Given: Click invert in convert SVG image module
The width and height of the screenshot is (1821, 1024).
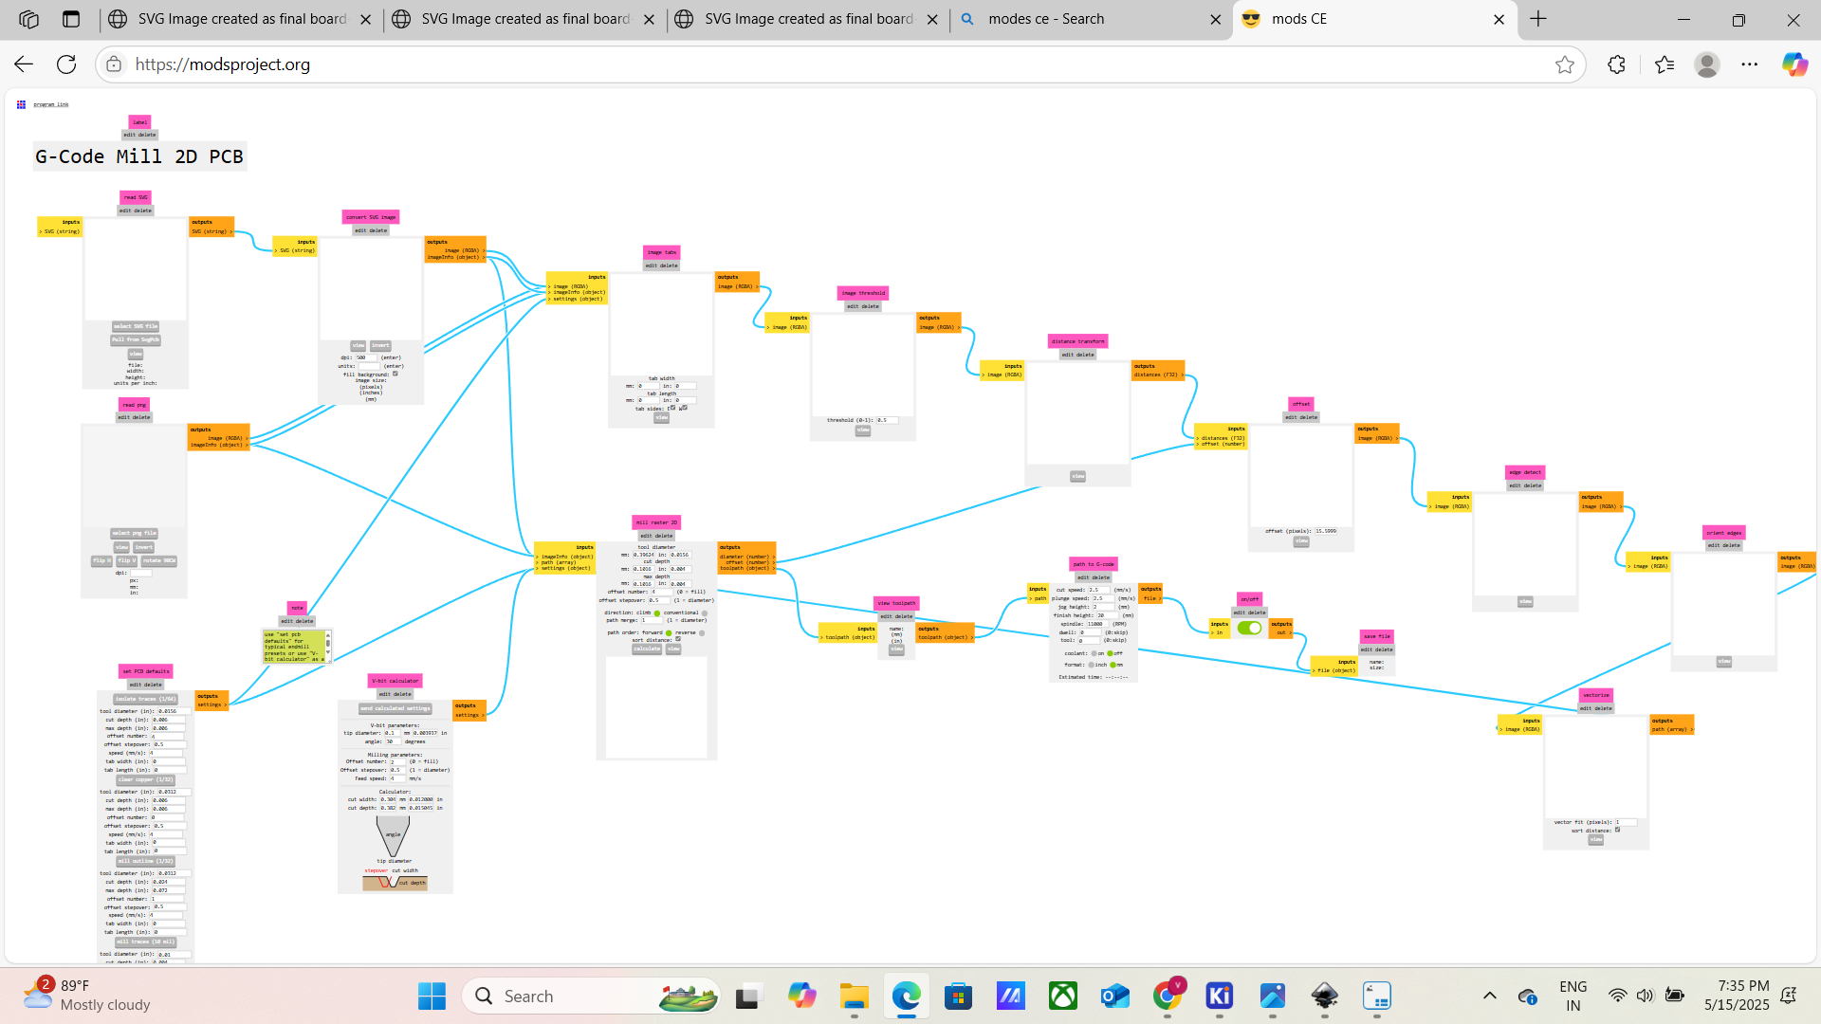Looking at the screenshot, I should pyautogui.click(x=380, y=346).
